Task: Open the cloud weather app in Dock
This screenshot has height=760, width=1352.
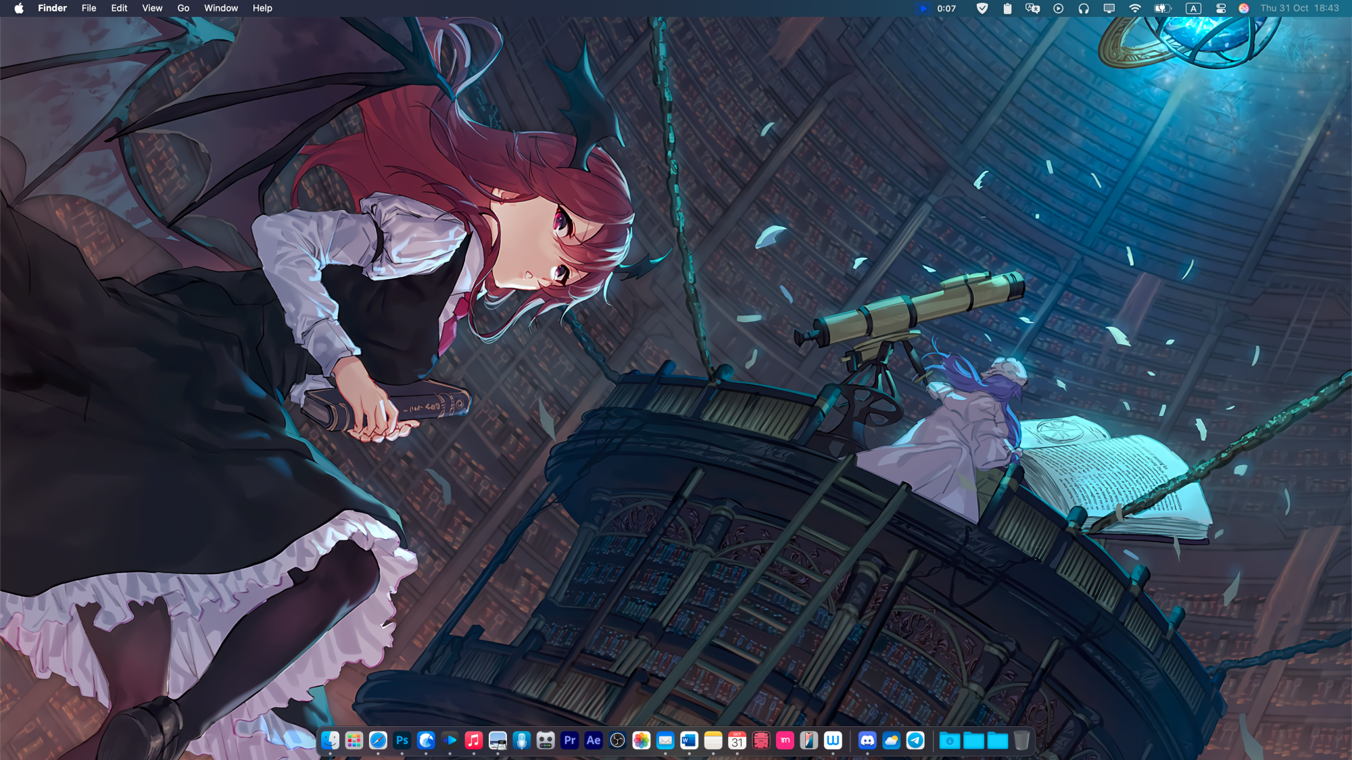Action: tap(892, 740)
